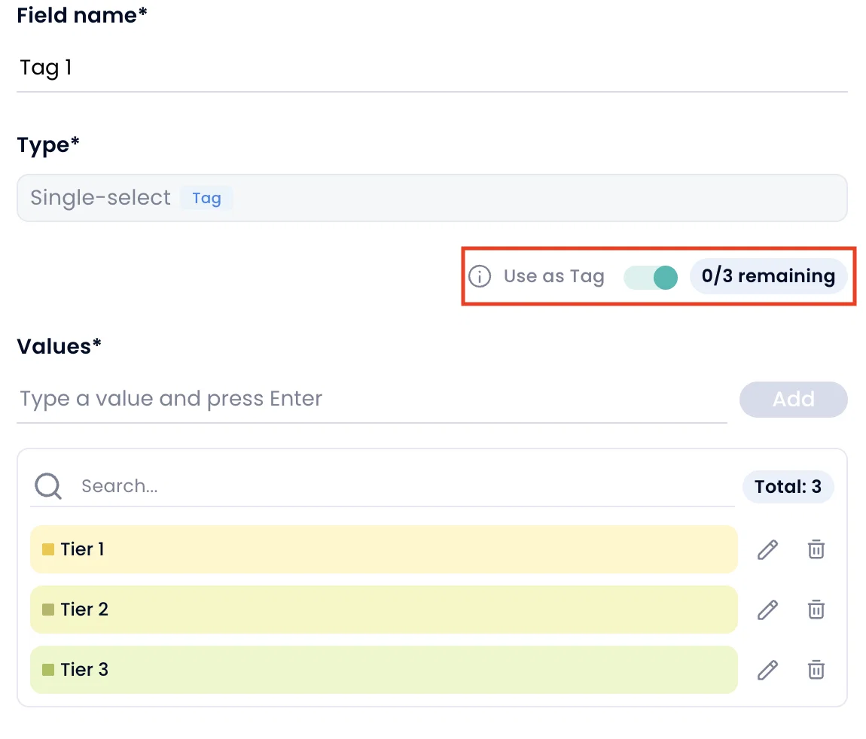
Task: Click the pencil icon beside Tier 3
Action: pos(767,670)
